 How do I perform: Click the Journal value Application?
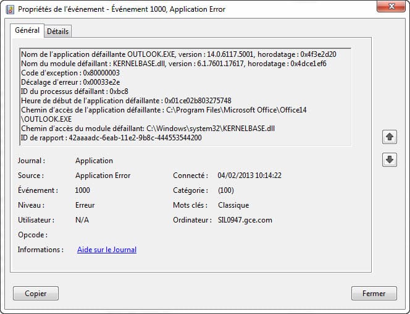pos(94,161)
